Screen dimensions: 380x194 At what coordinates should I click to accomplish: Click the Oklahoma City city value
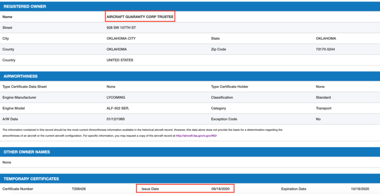121,39
